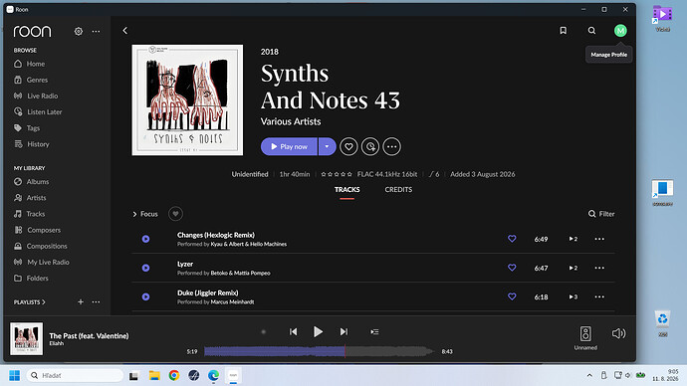Screen dimensions: 687x386
Task: Go back with the left arrow
Action: (x=124, y=30)
